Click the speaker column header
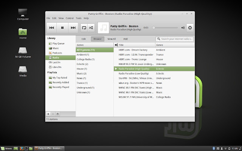The image size is (242, 151). coord(116,45)
